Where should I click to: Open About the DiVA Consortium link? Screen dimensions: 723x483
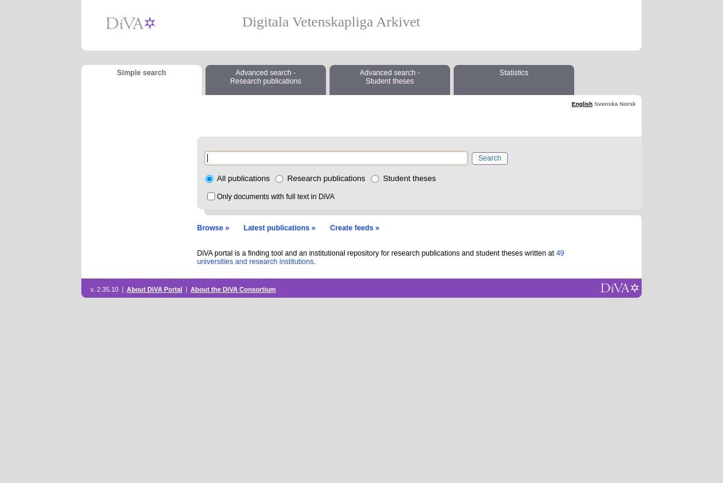[x=233, y=289]
